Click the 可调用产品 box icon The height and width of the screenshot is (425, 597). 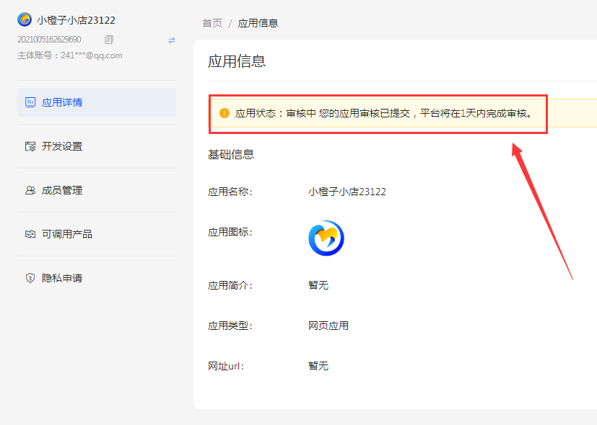30,233
